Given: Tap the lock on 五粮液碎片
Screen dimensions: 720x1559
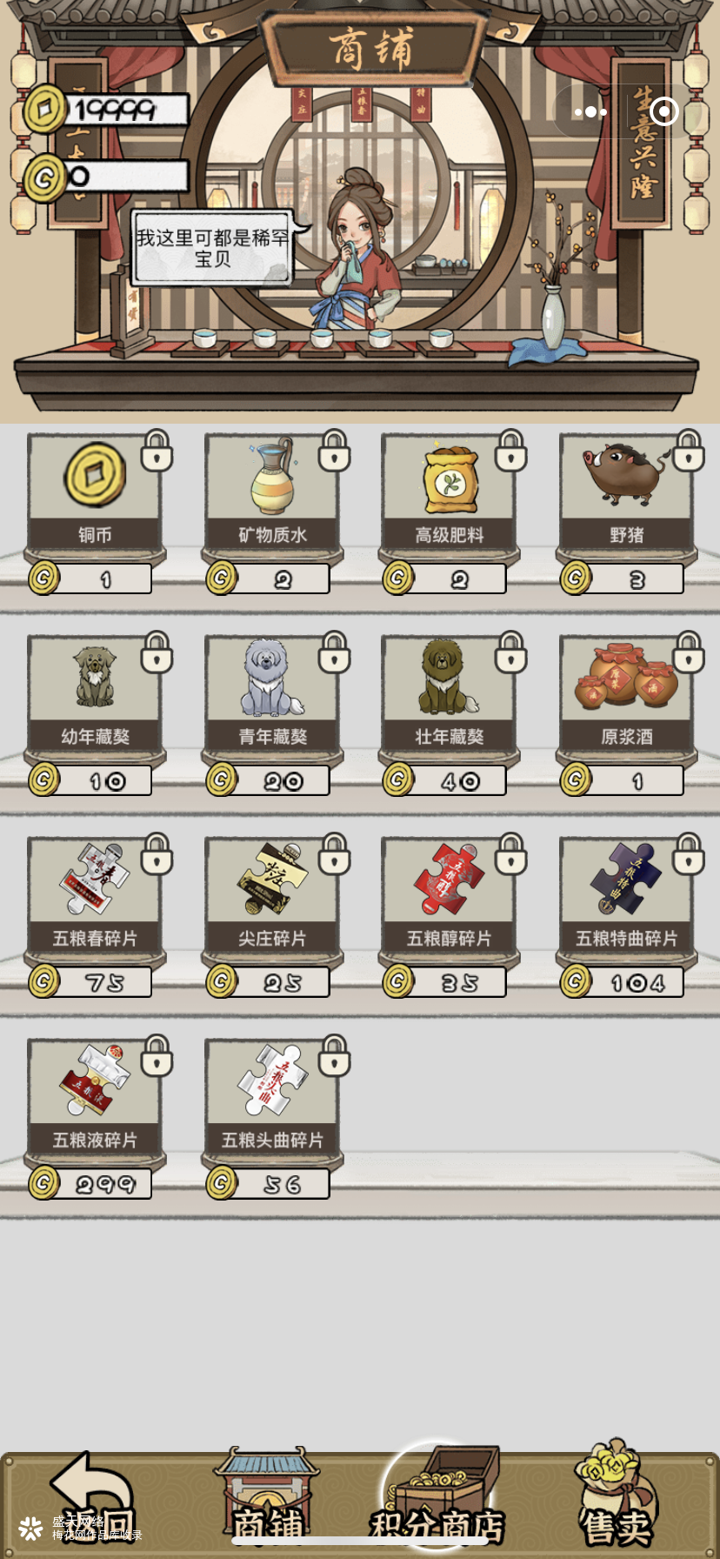Looking at the screenshot, I should point(157,1056).
